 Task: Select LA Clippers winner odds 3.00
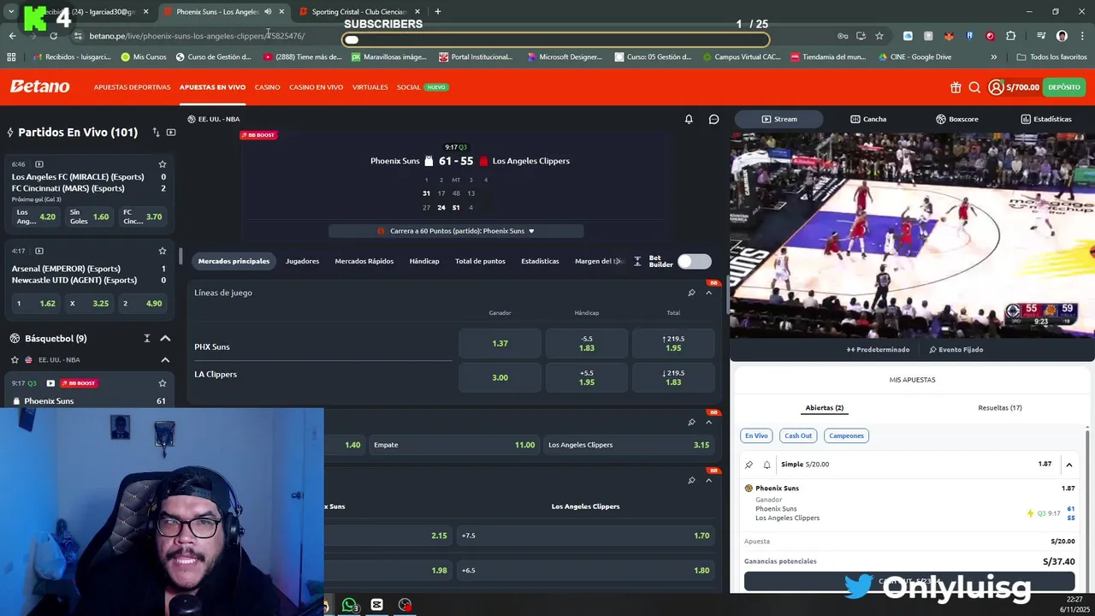click(x=500, y=377)
